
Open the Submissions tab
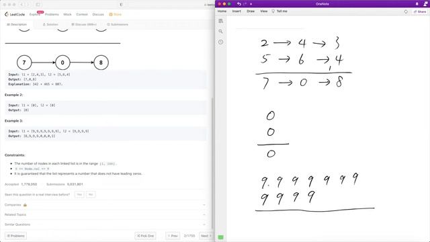pyautogui.click(x=118, y=24)
